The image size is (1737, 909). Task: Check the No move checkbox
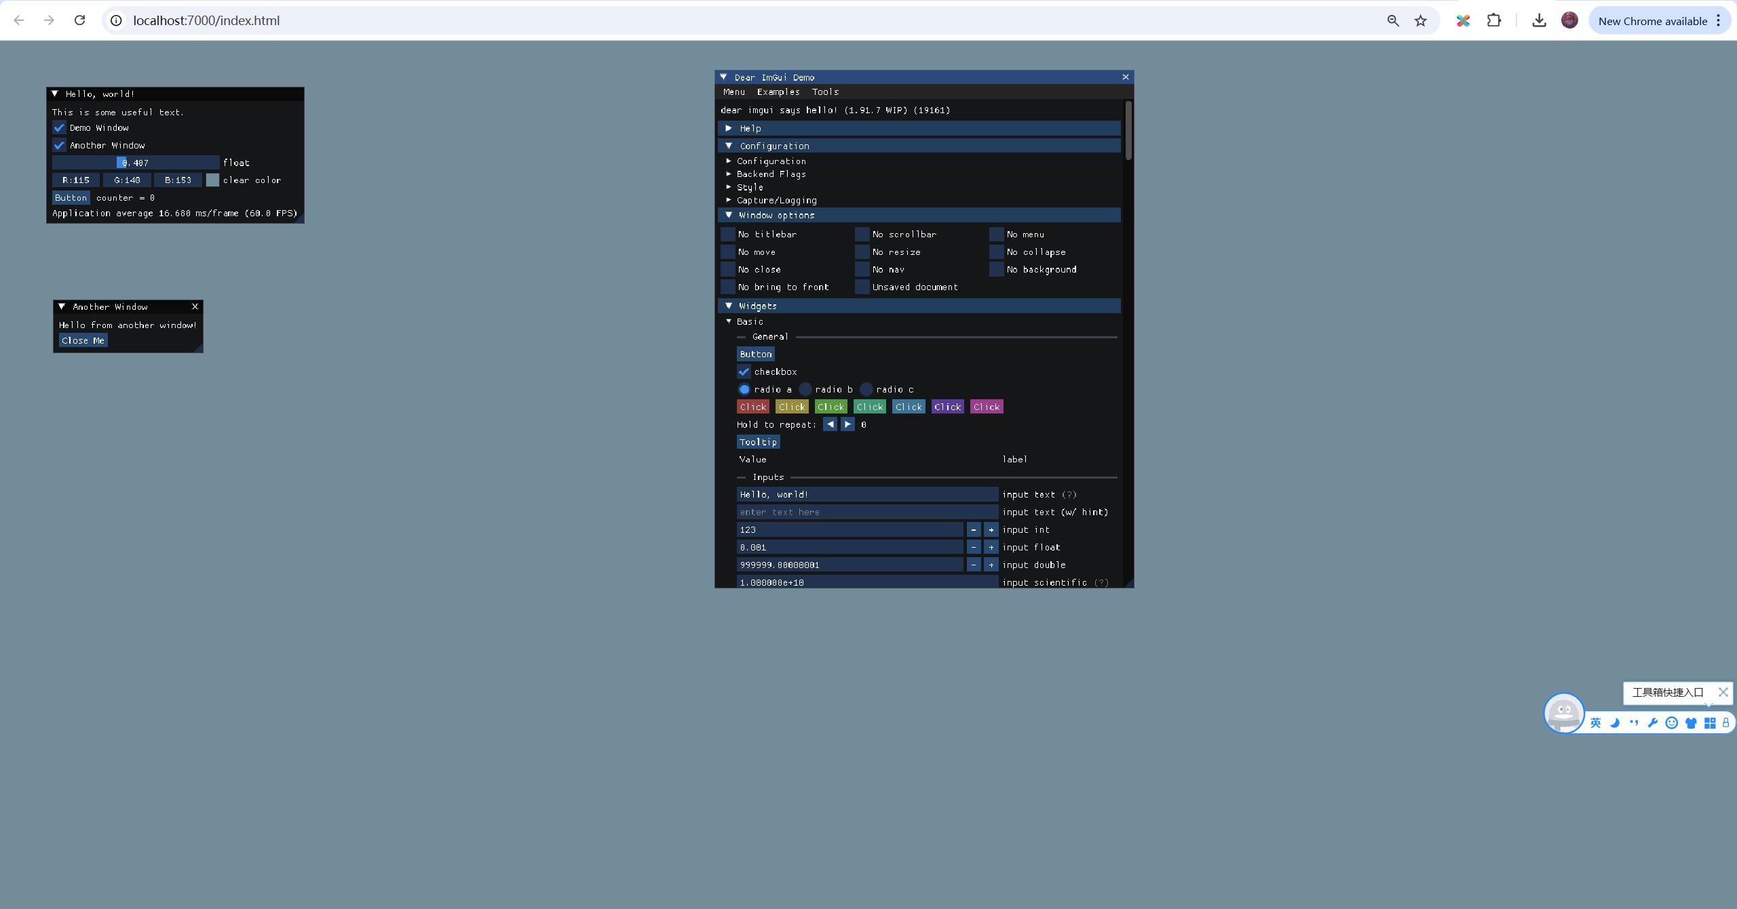(728, 251)
